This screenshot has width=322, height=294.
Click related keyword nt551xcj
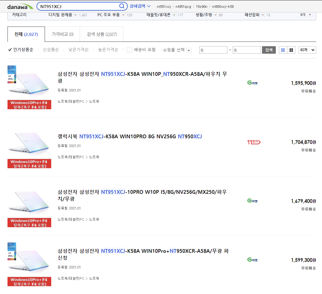click(164, 7)
